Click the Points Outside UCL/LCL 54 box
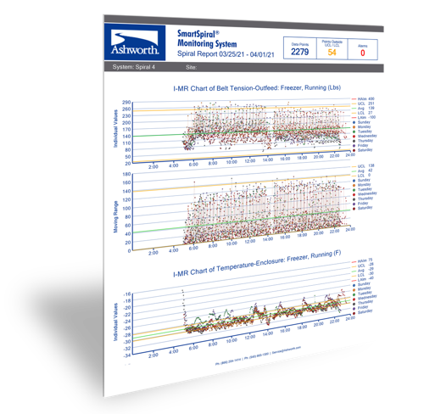 tap(332, 49)
